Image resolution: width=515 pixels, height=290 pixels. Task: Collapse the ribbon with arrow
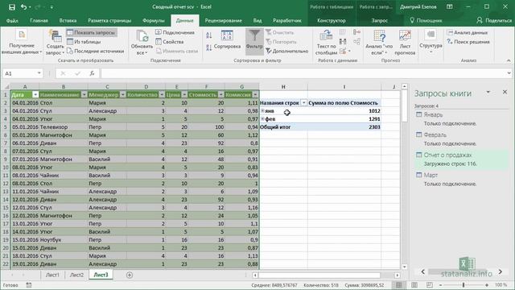click(x=509, y=60)
